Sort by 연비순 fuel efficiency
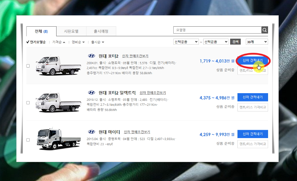The image size is (297, 181). point(78,42)
